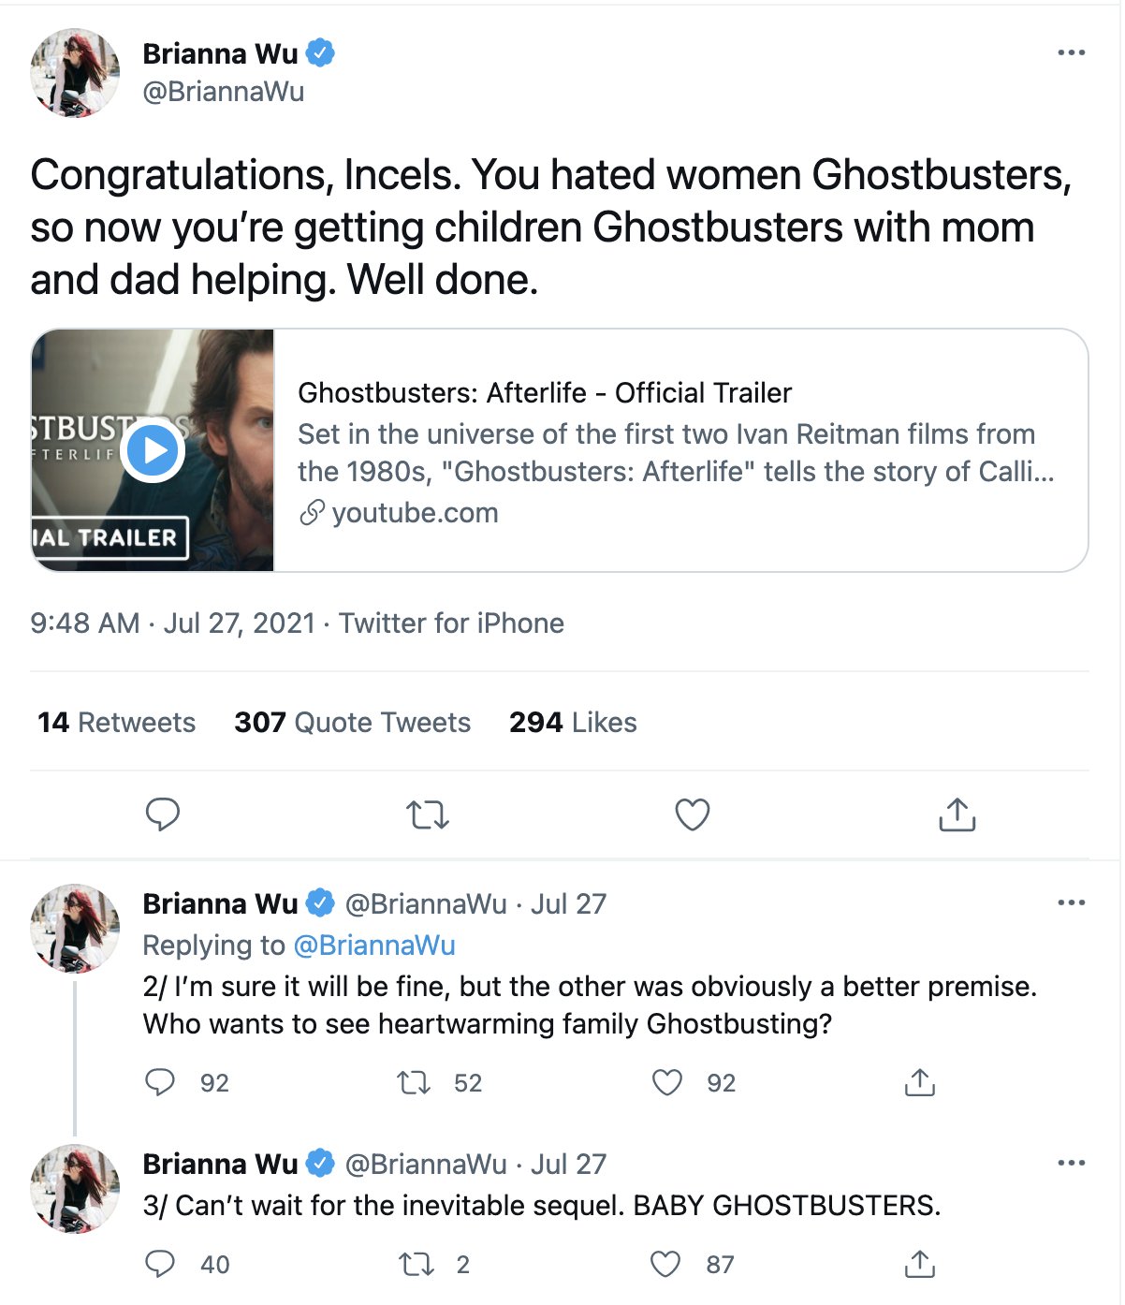Image resolution: width=1125 pixels, height=1305 pixels.
Task: Click @BriannaWu link in Replying to
Action: click(374, 945)
